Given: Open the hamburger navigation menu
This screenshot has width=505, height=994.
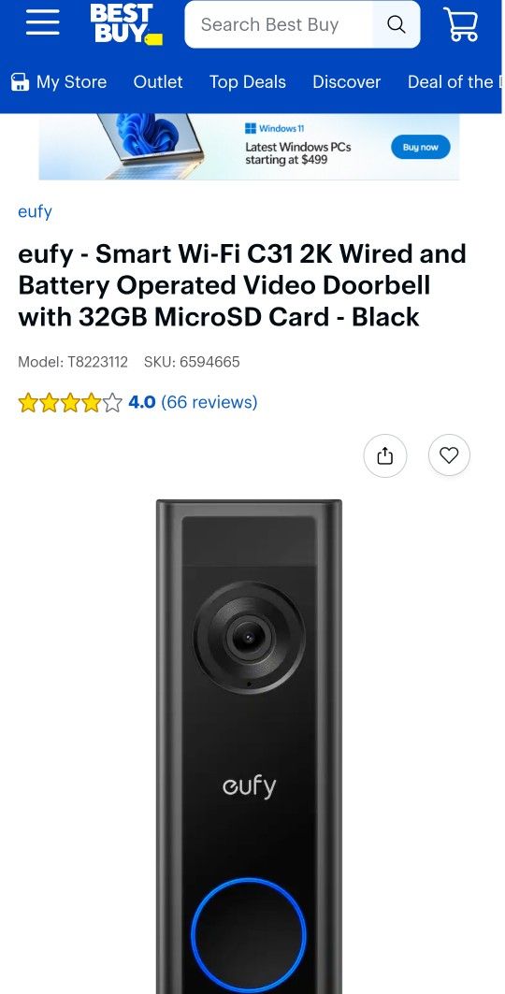Looking at the screenshot, I should click(x=42, y=23).
